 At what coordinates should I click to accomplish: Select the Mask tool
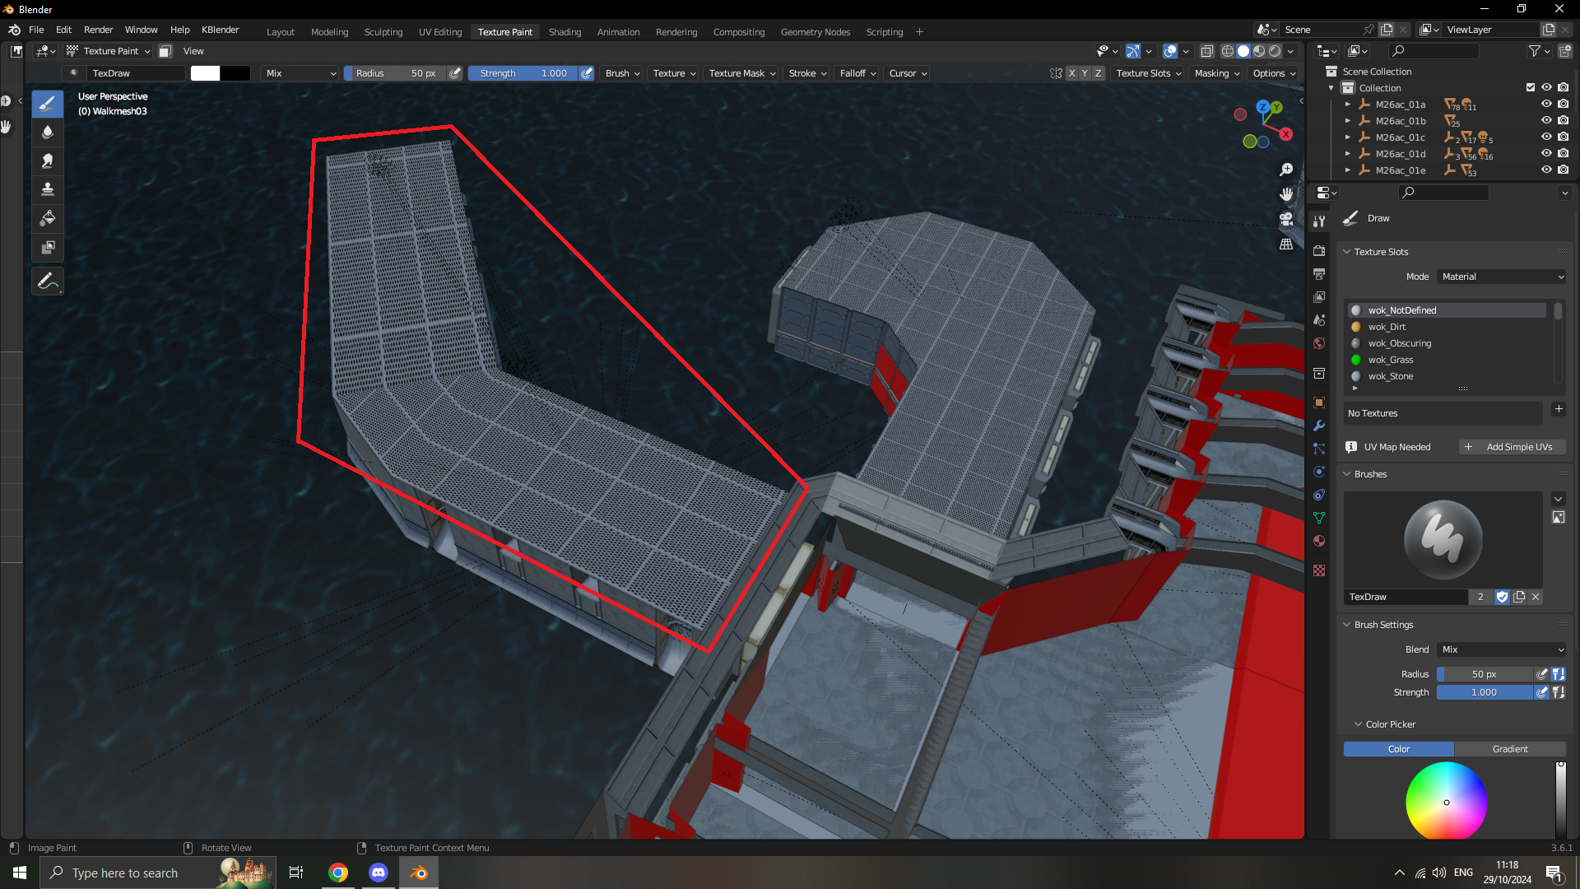point(48,248)
